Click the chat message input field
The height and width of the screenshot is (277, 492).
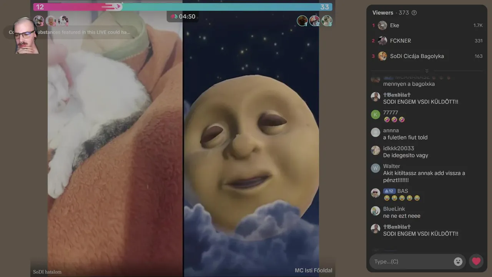pos(417,262)
